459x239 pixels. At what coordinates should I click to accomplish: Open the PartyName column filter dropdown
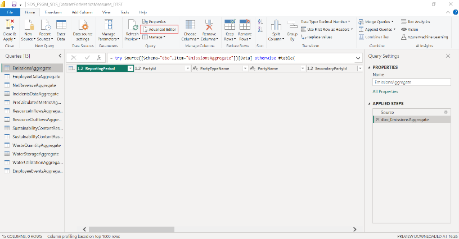pos(303,68)
